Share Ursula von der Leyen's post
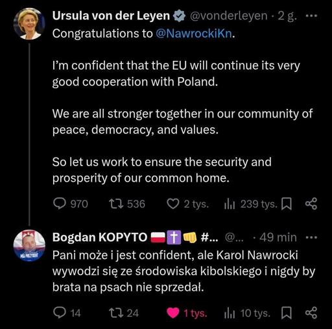 (311, 204)
